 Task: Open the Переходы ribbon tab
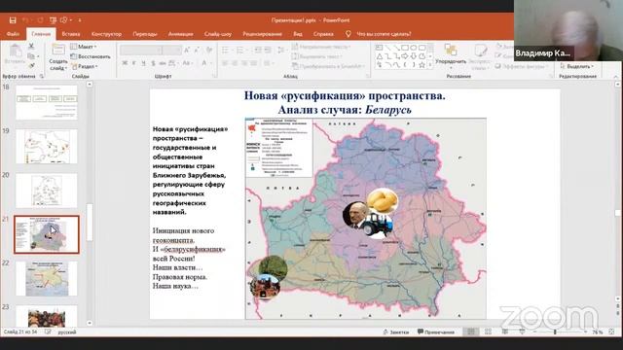[x=145, y=34]
